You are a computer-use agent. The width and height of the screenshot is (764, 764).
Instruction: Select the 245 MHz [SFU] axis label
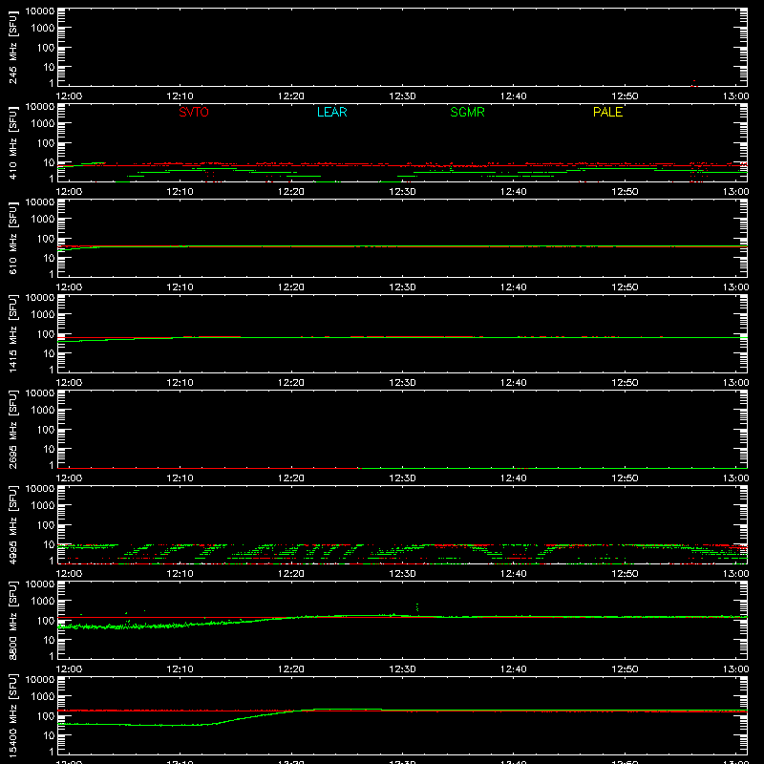tap(12, 48)
